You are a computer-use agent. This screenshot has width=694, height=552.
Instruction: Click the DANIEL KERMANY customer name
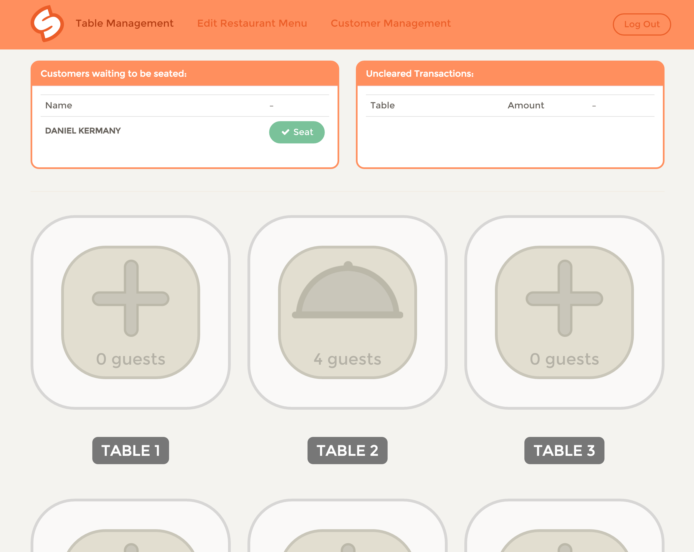(83, 131)
